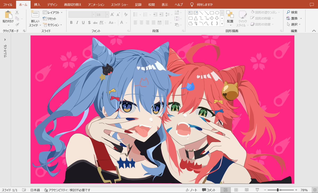
Task: Click the decrease indent icon
Action: point(155,15)
